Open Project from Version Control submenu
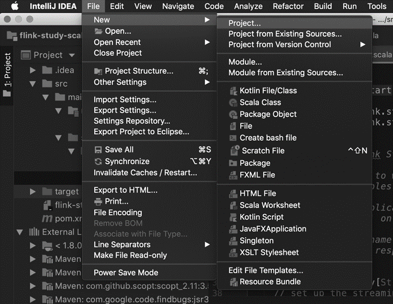The height and width of the screenshot is (304, 393). (294, 44)
